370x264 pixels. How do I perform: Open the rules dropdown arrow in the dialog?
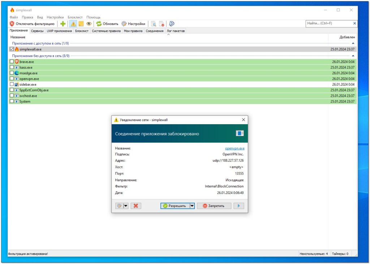pyautogui.click(x=125, y=205)
